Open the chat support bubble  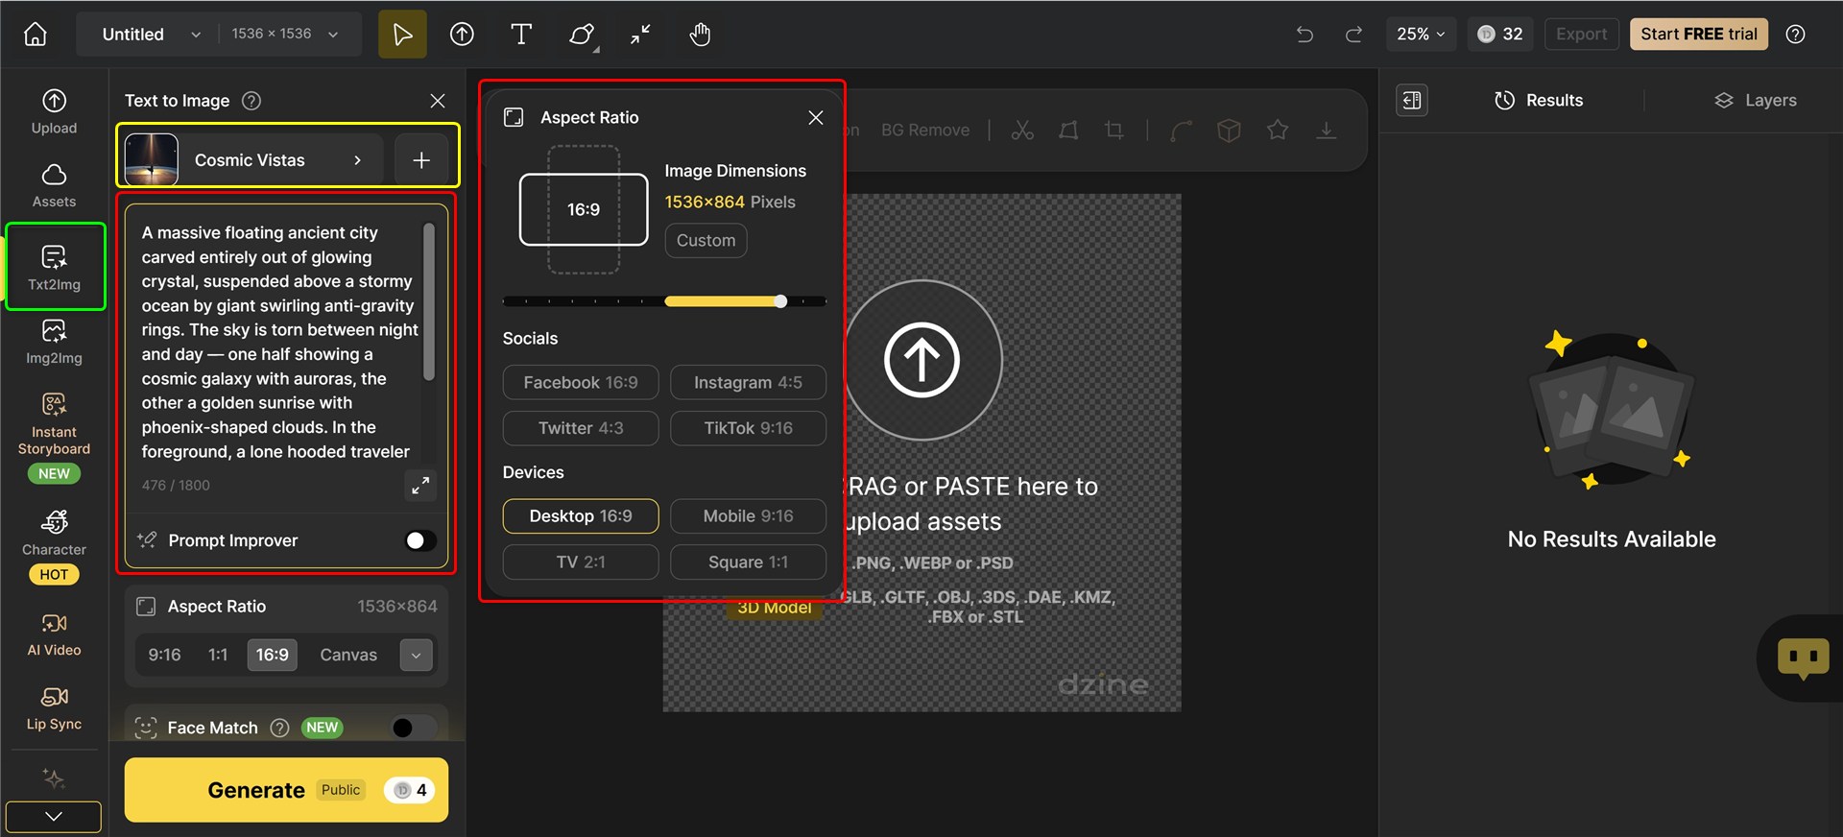(x=1803, y=658)
